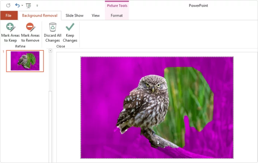Select the Mark Areas to Remove tool
The height and width of the screenshot is (163, 258).
(30, 32)
